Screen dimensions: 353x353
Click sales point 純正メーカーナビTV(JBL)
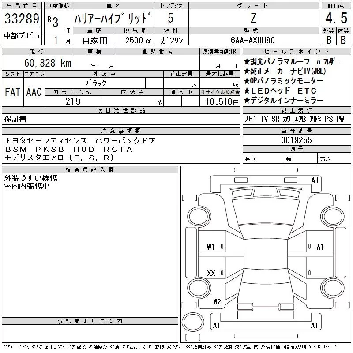point(285,71)
